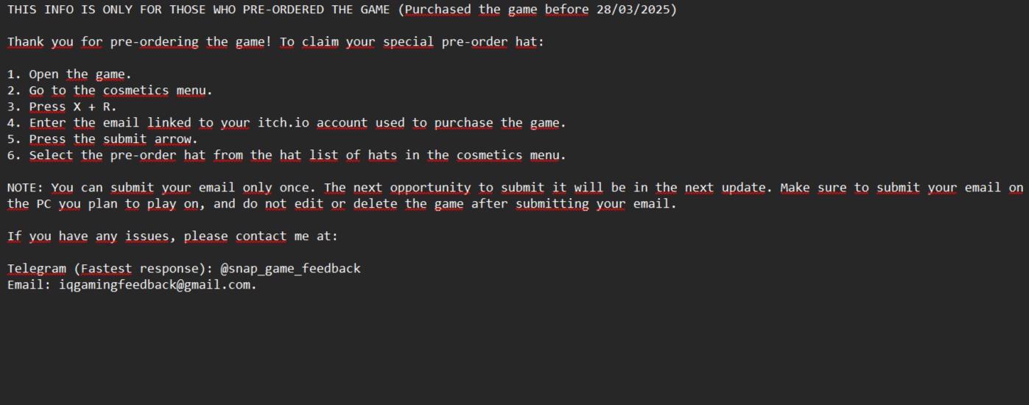Place cursor on 'Thank' in the greeting line

pos(25,42)
